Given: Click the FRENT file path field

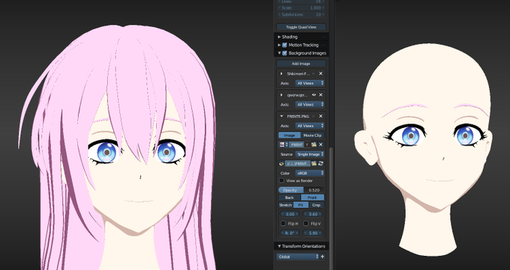Looking at the screenshot, I should pyautogui.click(x=298, y=164).
